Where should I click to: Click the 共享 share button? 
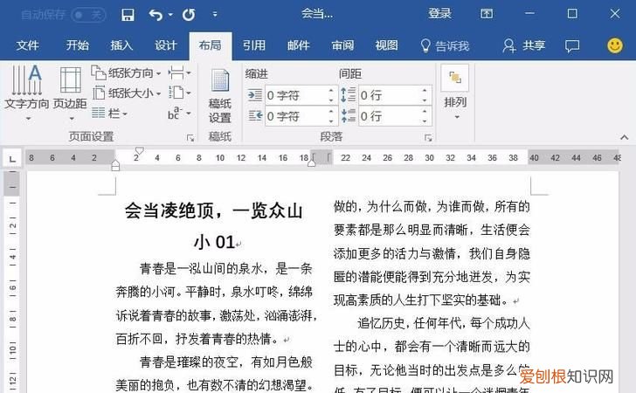click(523, 45)
